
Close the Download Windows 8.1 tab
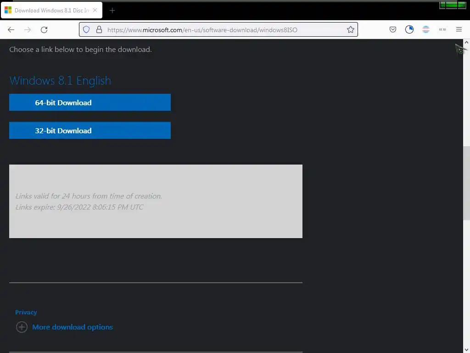coord(95,10)
